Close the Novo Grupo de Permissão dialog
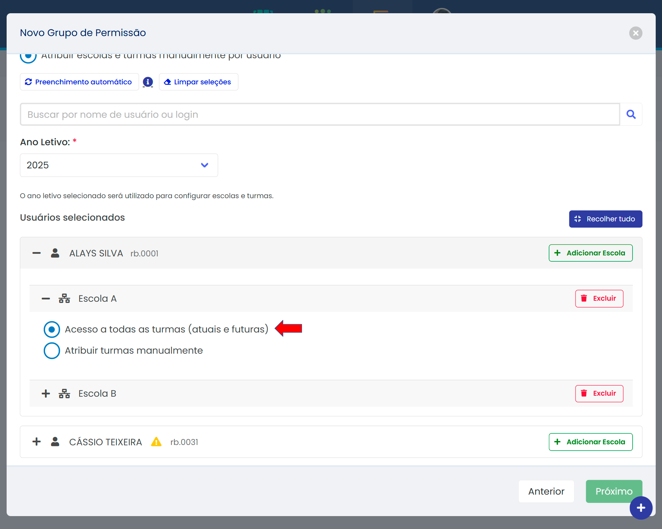Image resolution: width=662 pixels, height=529 pixels. coord(636,33)
